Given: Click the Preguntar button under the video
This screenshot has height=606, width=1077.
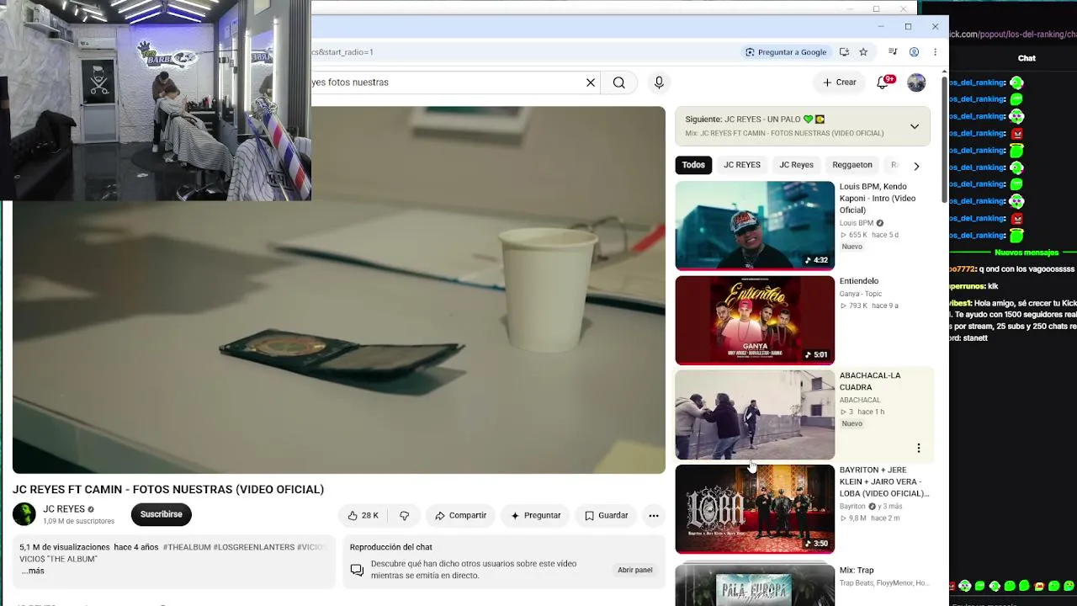Looking at the screenshot, I should (536, 515).
